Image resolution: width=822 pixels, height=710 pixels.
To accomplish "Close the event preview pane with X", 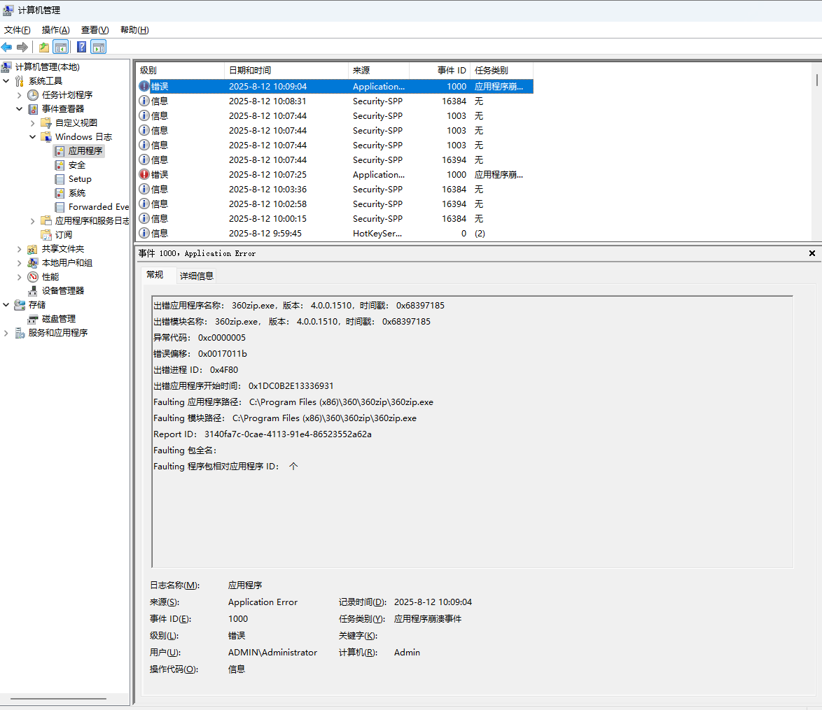I will click(x=812, y=253).
